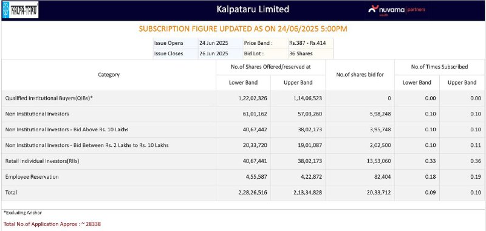
Task: Click the Nuvama partners logo
Action: [397, 10]
